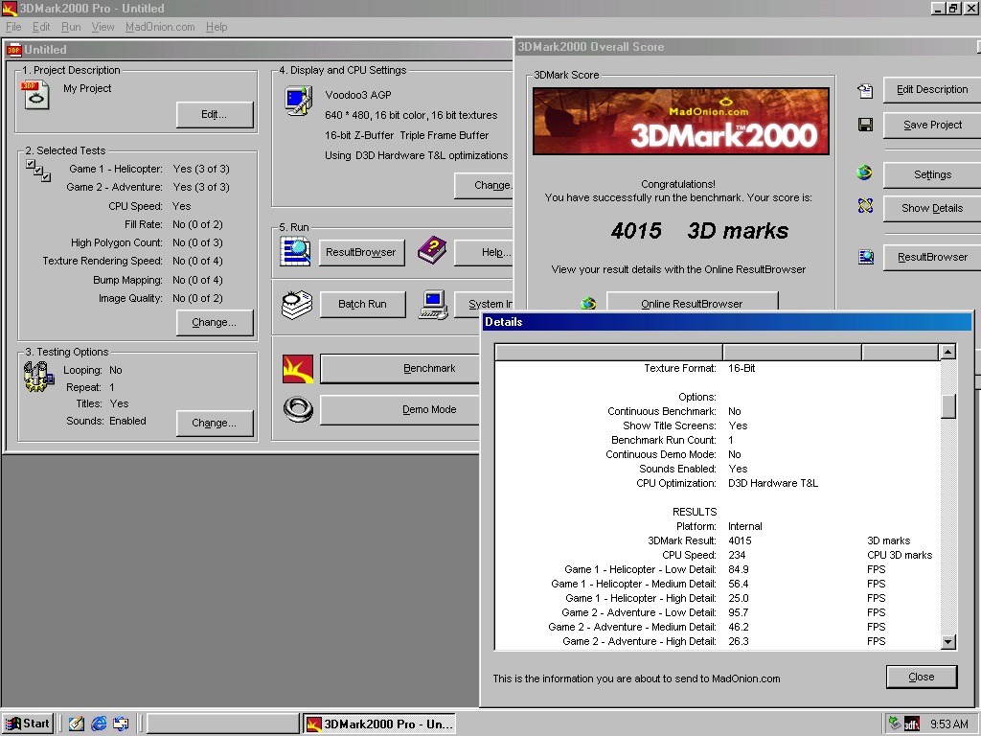Launch Internet Explorer from Quick Launch
The width and height of the screenshot is (981, 736).
pyautogui.click(x=99, y=724)
